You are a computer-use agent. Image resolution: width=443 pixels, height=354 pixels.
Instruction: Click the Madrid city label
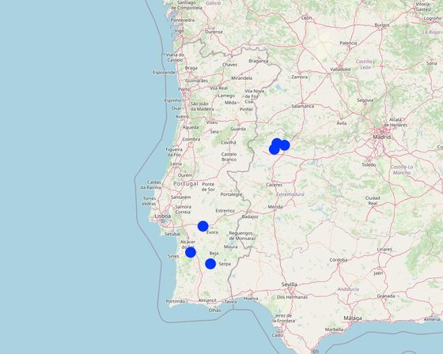point(382,137)
